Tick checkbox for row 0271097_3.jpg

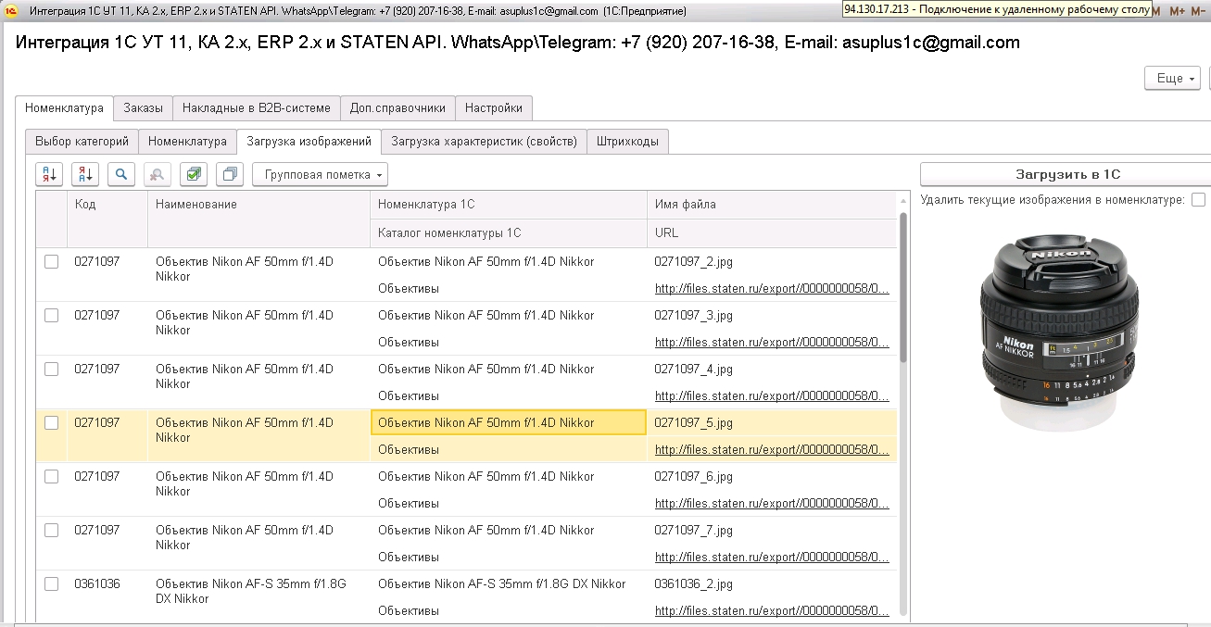click(52, 316)
